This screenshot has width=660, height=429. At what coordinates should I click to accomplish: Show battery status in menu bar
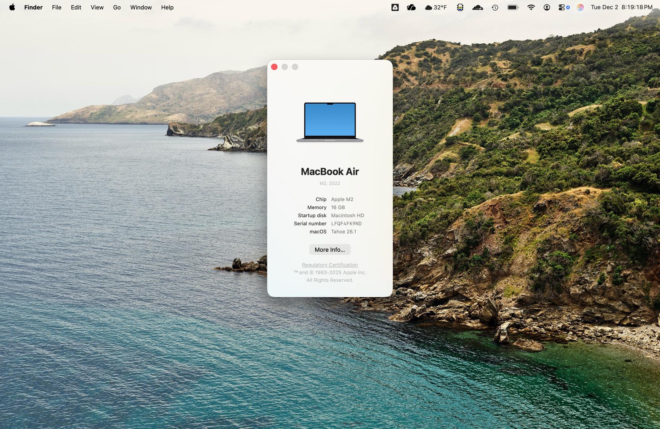[x=513, y=7]
